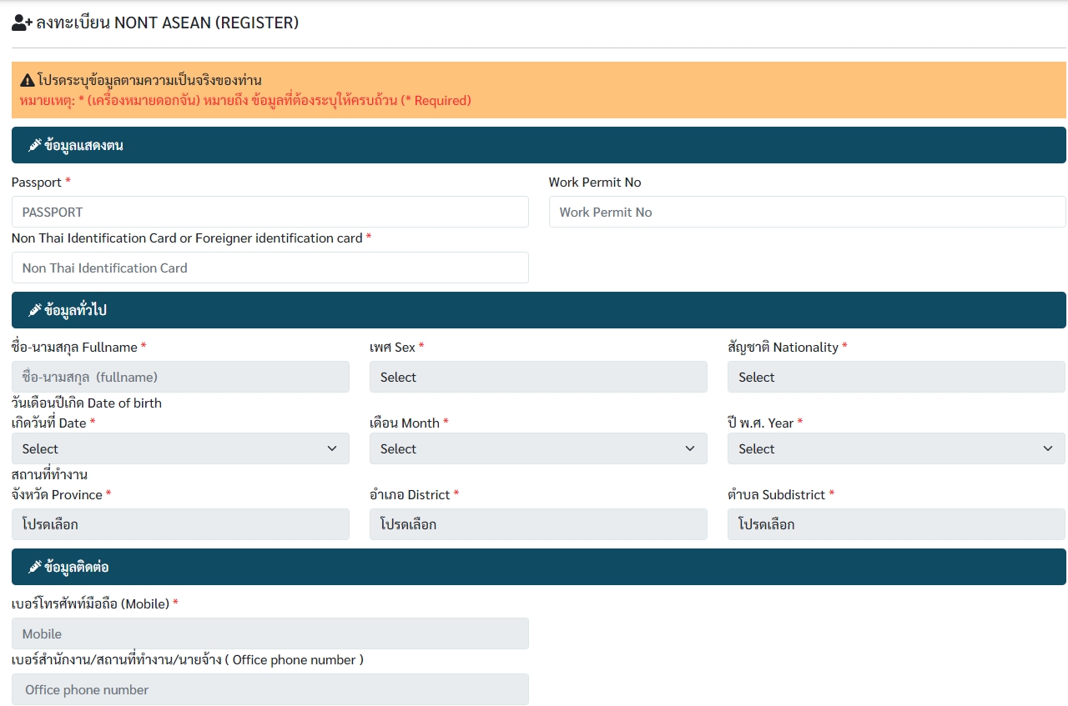Open the ตำบล Subdistrict picker

(896, 524)
